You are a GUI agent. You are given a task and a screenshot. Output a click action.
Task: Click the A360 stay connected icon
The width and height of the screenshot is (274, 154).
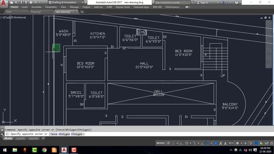pos(227,3)
